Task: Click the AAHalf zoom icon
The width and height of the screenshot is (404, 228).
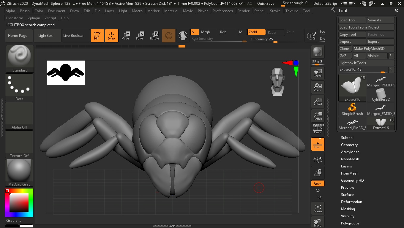Action: [x=318, y=116]
